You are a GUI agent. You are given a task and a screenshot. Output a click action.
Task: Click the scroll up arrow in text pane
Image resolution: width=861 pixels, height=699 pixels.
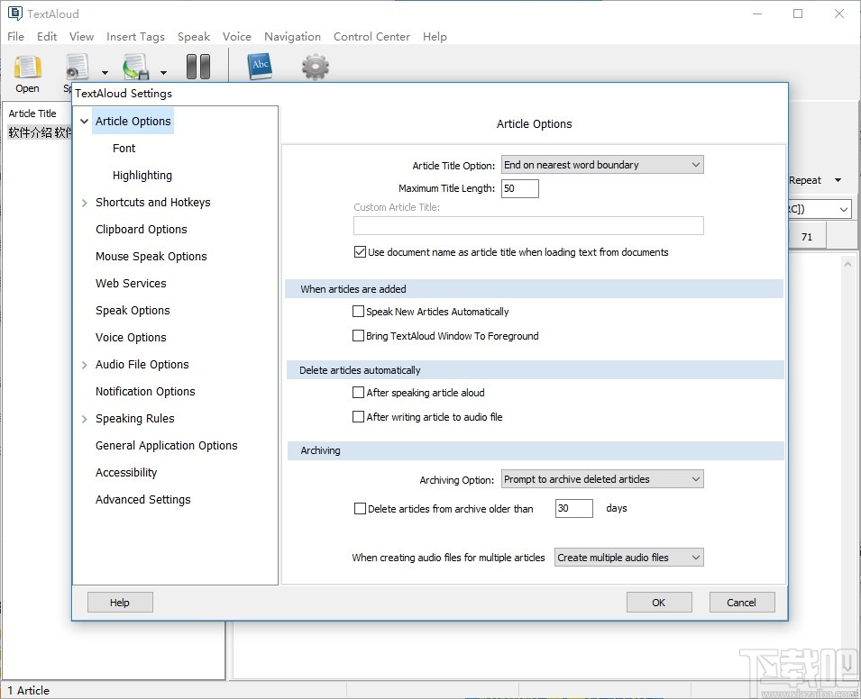847,264
